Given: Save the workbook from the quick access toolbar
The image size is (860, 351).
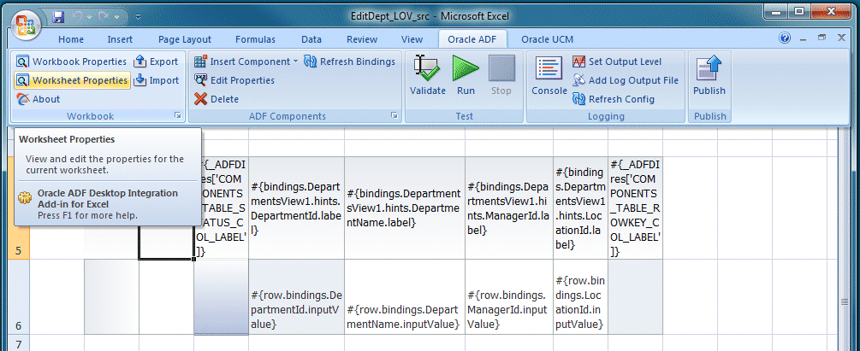Looking at the screenshot, I should (x=58, y=16).
